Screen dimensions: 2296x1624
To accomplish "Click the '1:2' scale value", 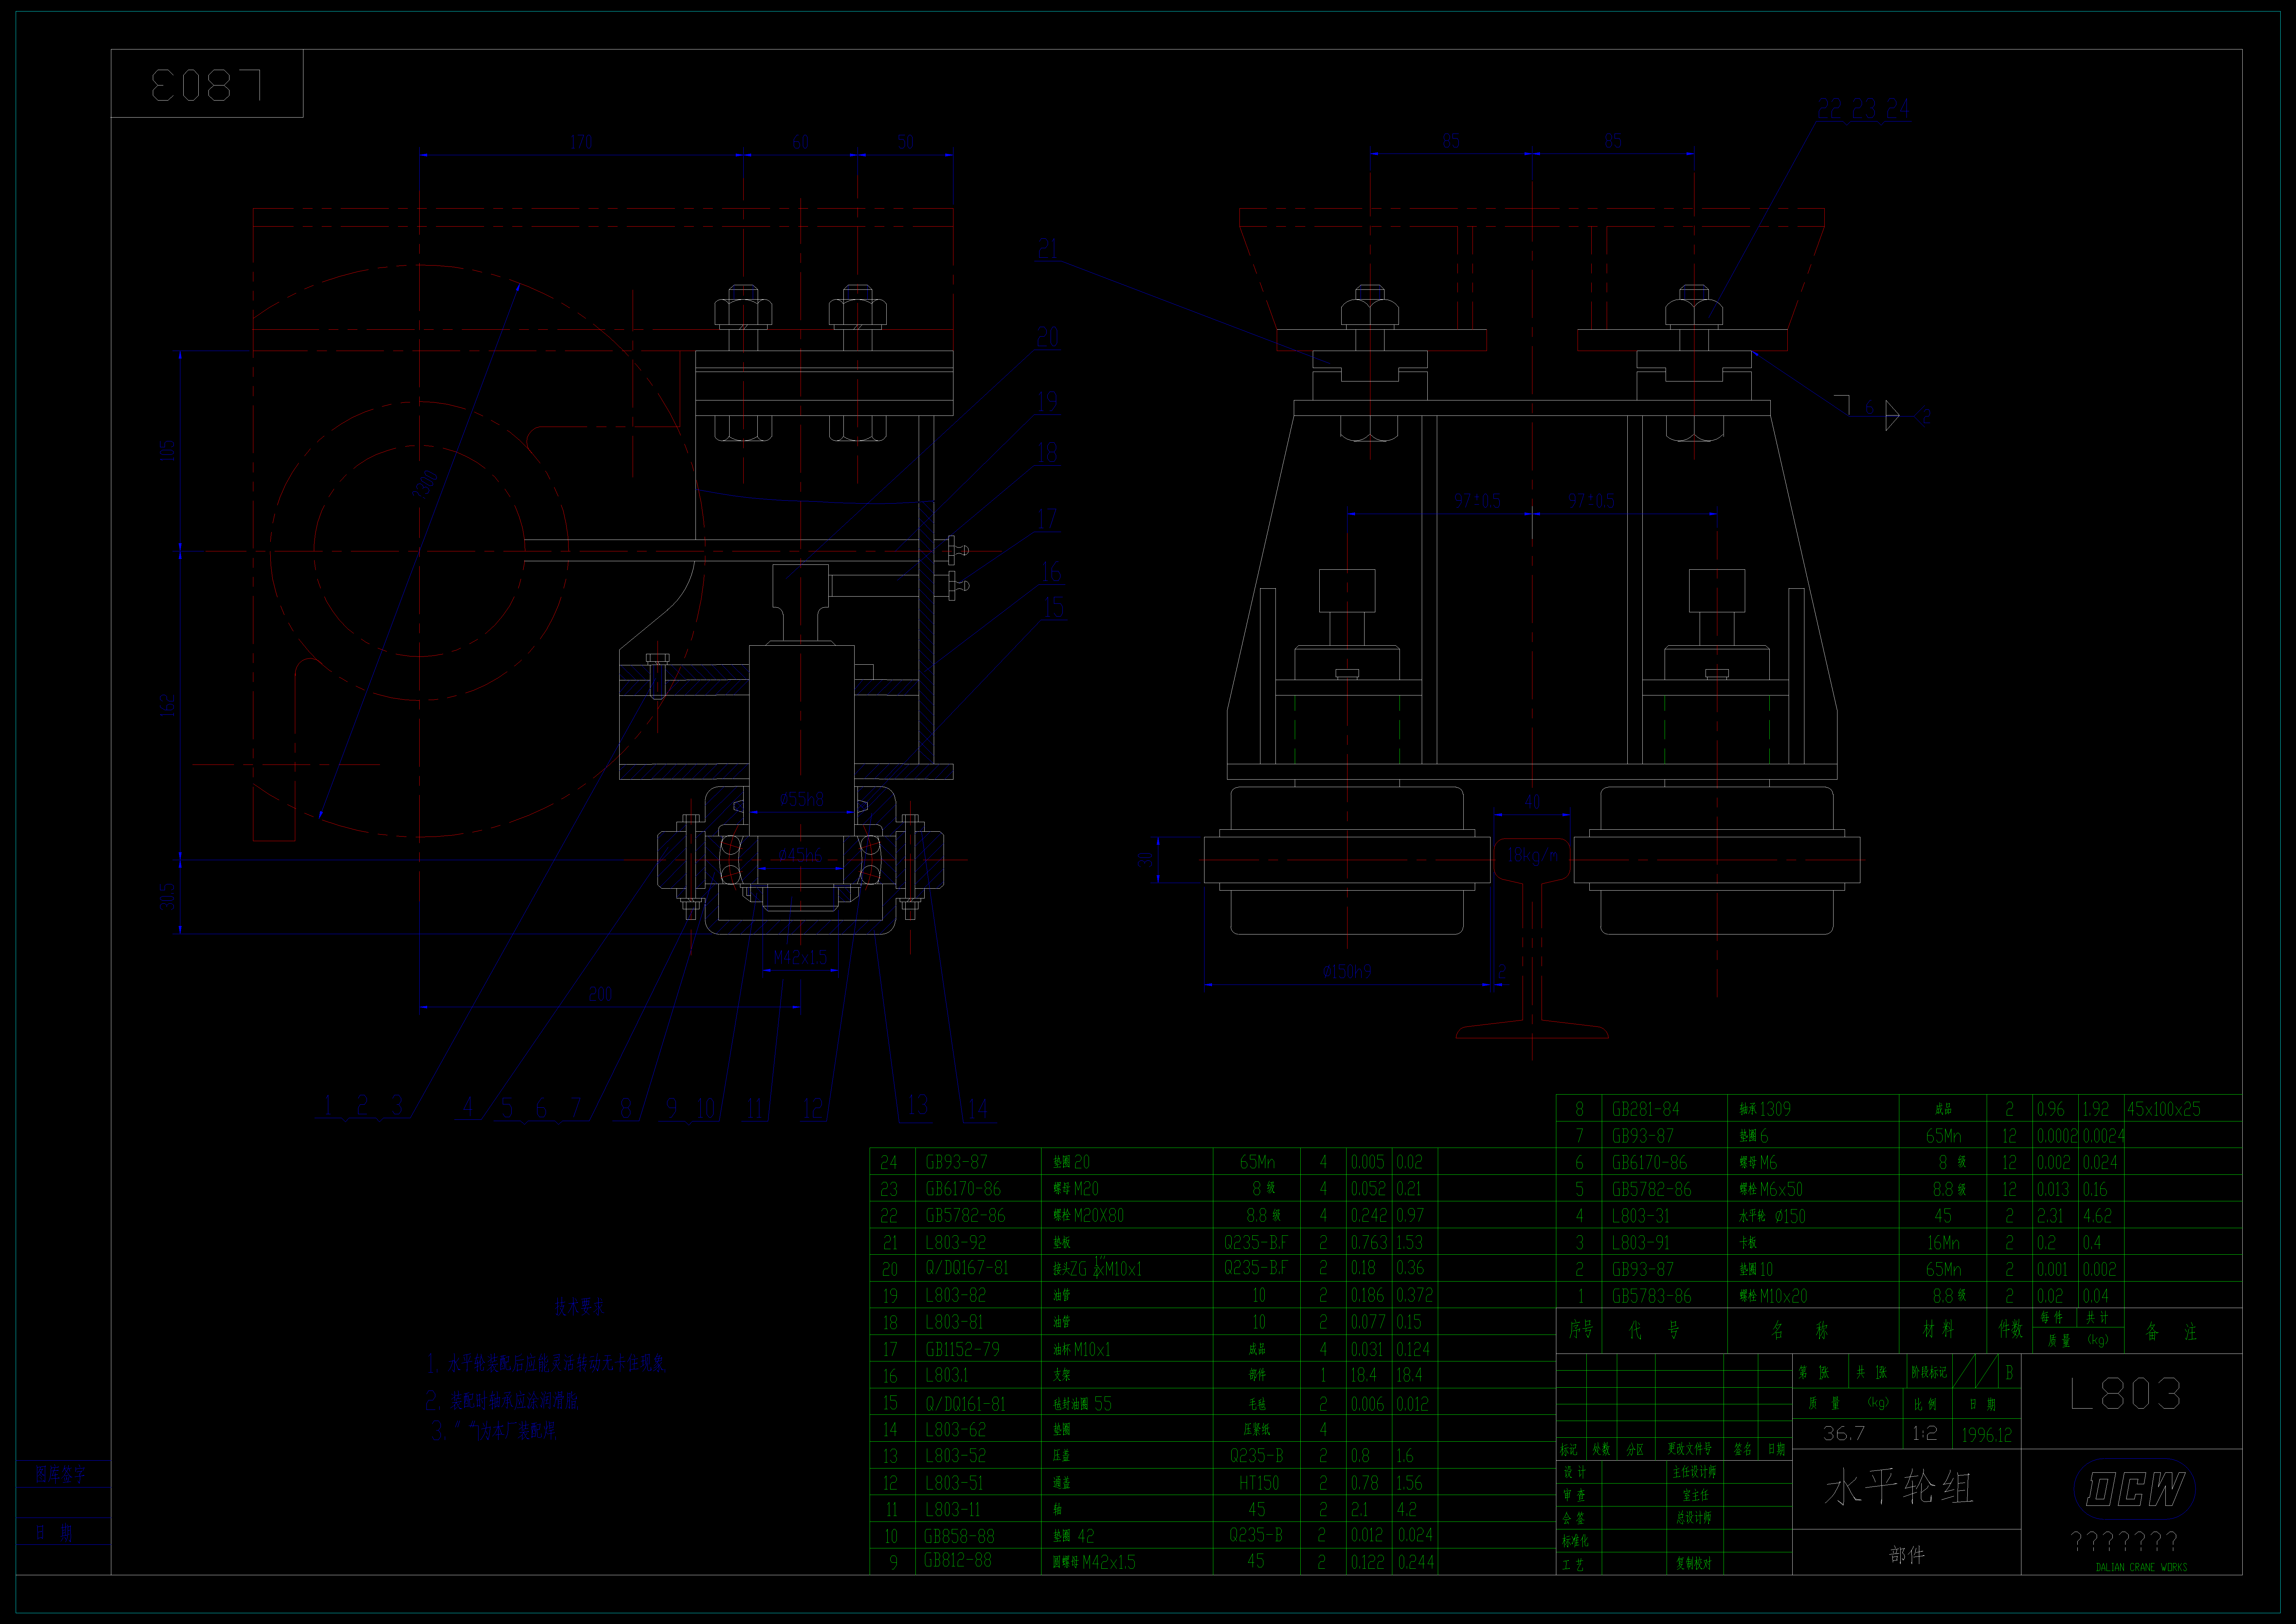I will (x=1925, y=1434).
